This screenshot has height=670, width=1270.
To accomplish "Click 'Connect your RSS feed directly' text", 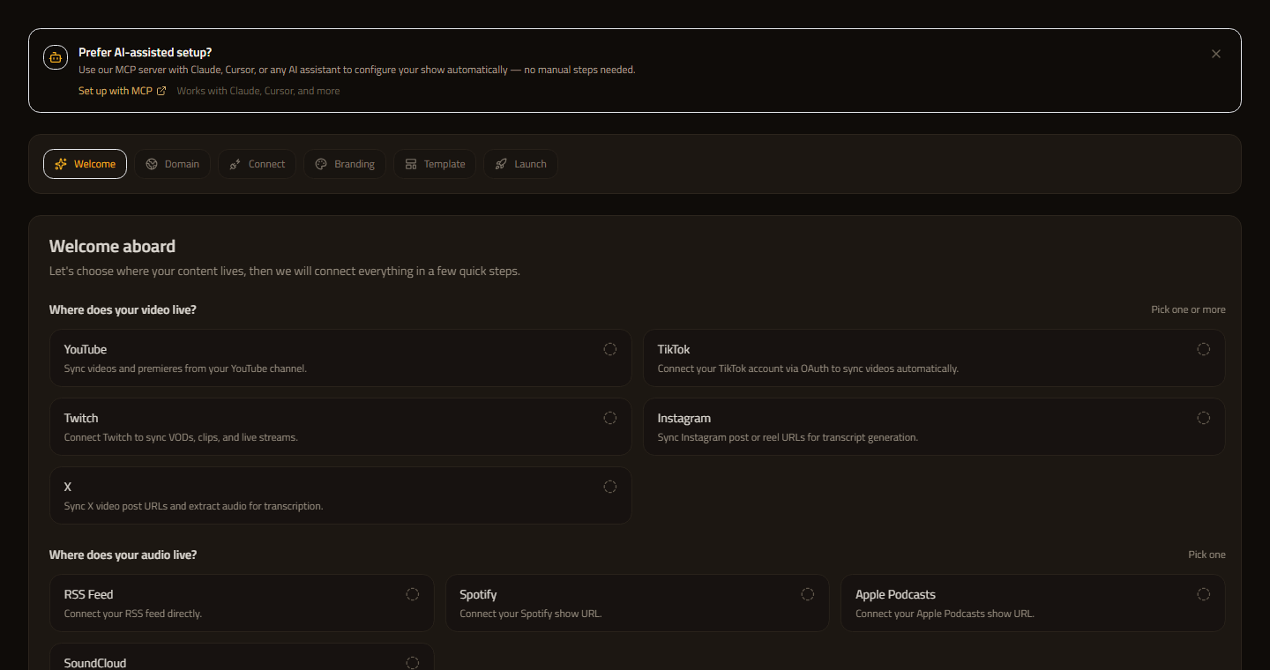I will 133,614.
